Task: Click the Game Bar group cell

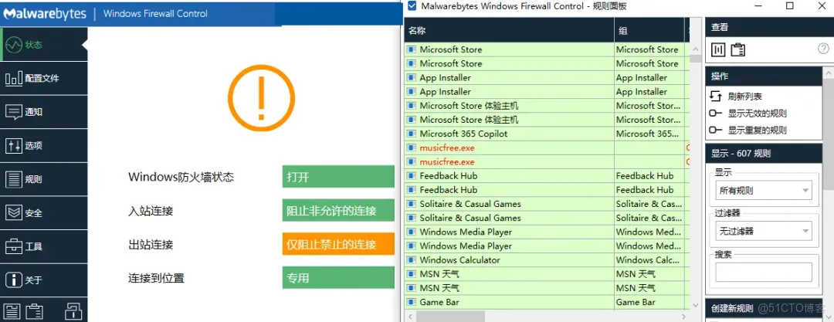Action: tap(649, 302)
